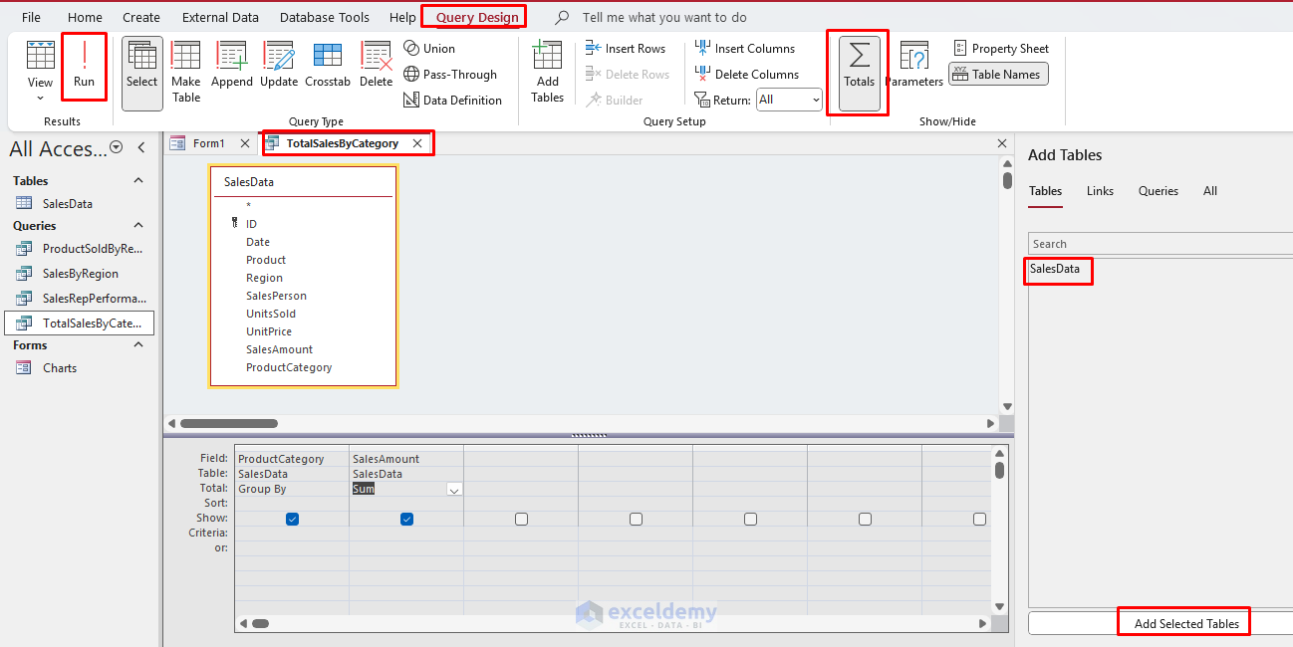The height and width of the screenshot is (647, 1293).
Task: Open the Database Tools ribbon tab
Action: click(x=325, y=17)
